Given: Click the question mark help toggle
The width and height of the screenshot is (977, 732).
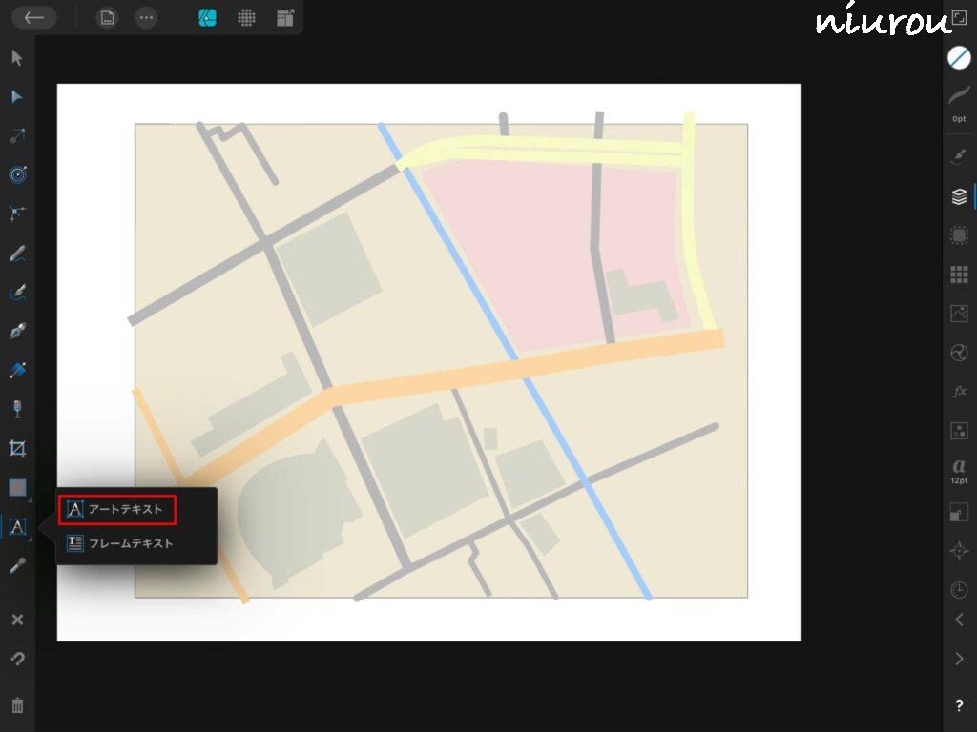Looking at the screenshot, I should click(959, 705).
